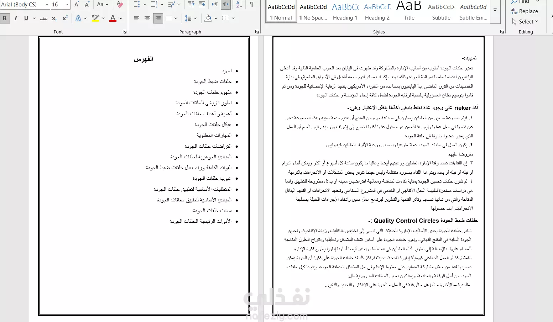The image size is (553, 322).
Task: Decrease font size with Shrink Font icon
Action: click(87, 4)
